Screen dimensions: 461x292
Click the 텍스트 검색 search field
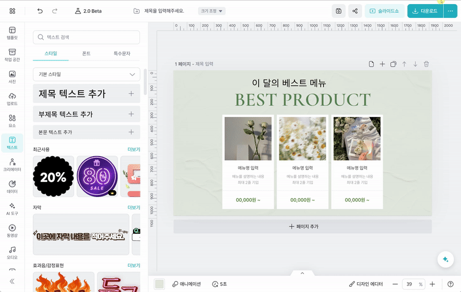(x=86, y=37)
